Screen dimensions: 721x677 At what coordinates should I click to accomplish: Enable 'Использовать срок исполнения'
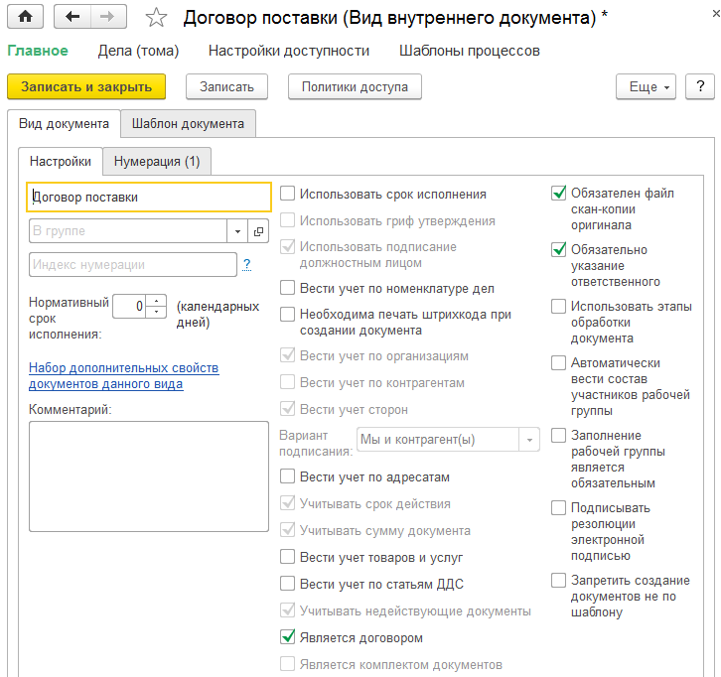point(288,194)
